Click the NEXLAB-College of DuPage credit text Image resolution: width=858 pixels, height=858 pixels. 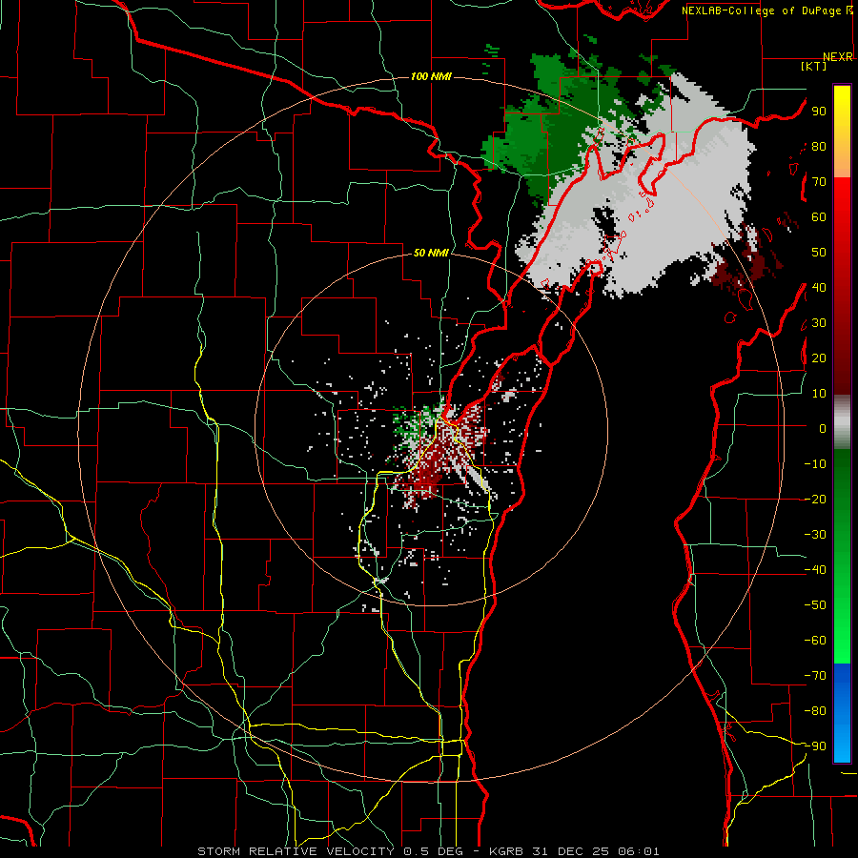pos(763,10)
